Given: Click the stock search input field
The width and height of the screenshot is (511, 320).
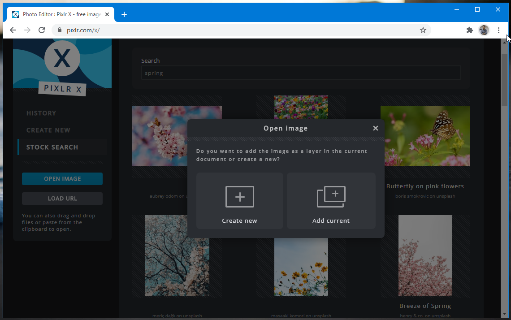Looking at the screenshot, I should click(x=301, y=73).
